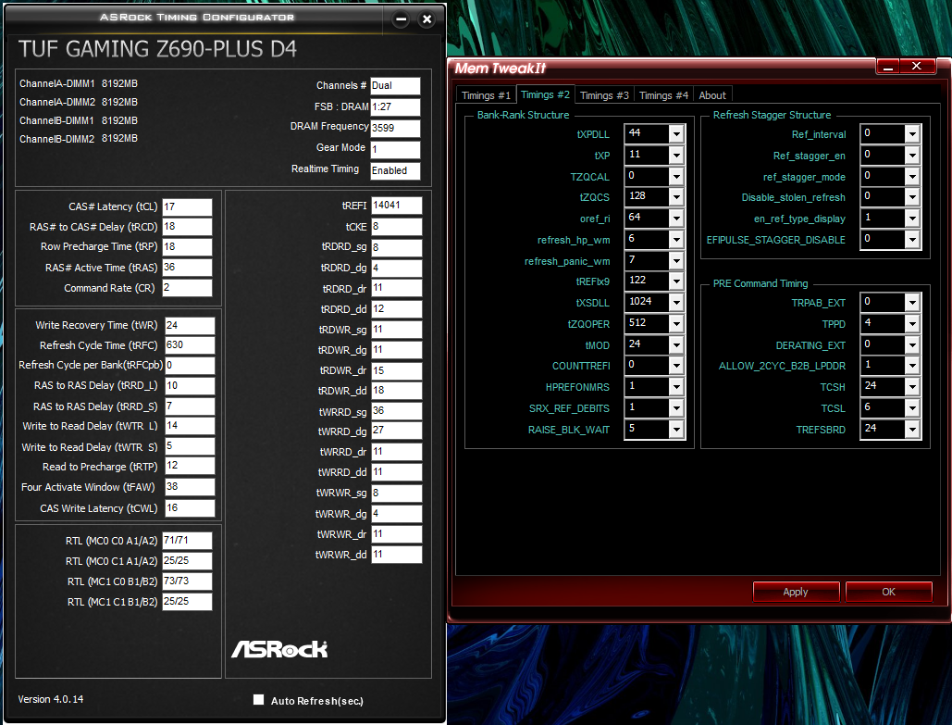Enable the Auto Refresh(sec) checkbox
952x725 pixels.
[259, 699]
